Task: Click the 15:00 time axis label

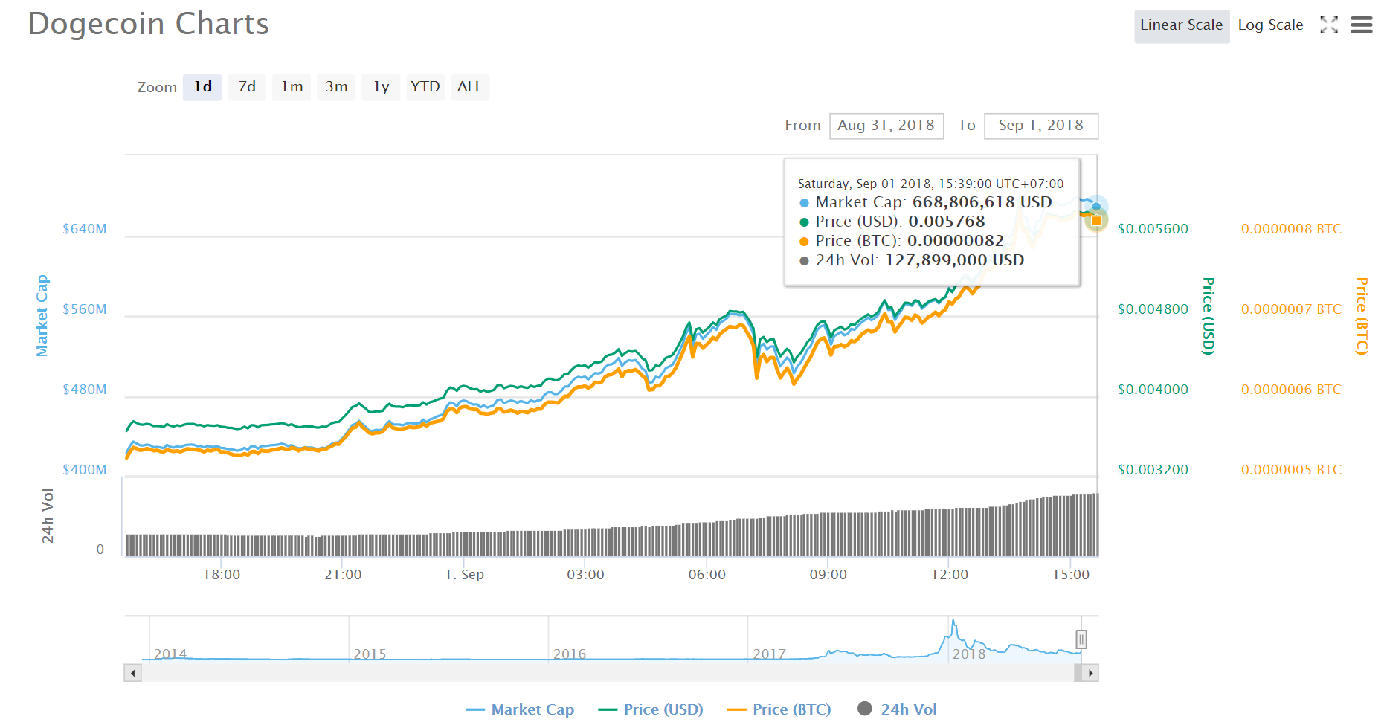Action: click(1071, 575)
